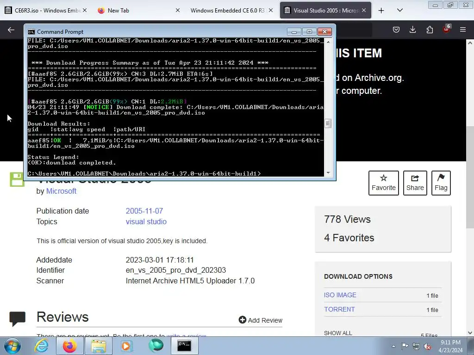The width and height of the screenshot is (474, 355).
Task: Switch to New Tab tab
Action: [x=139, y=10]
